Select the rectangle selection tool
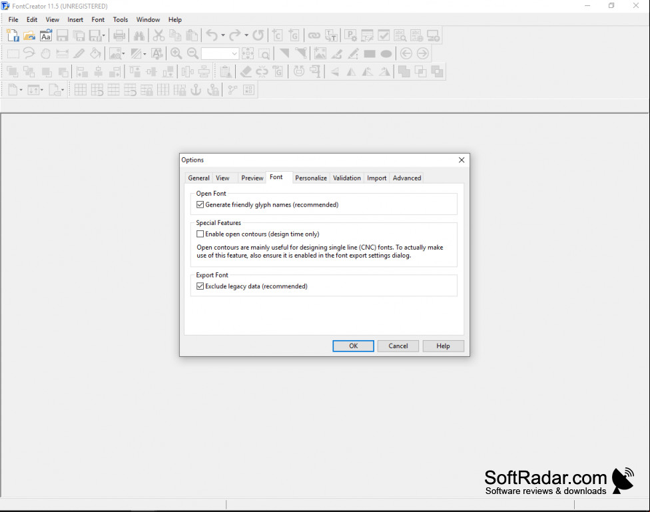The image size is (650, 512). coord(13,53)
